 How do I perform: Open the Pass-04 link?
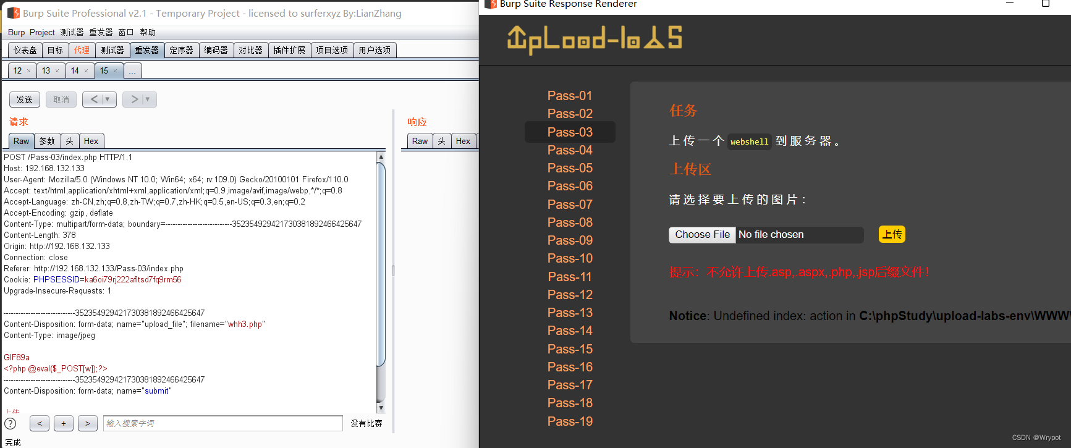point(570,150)
